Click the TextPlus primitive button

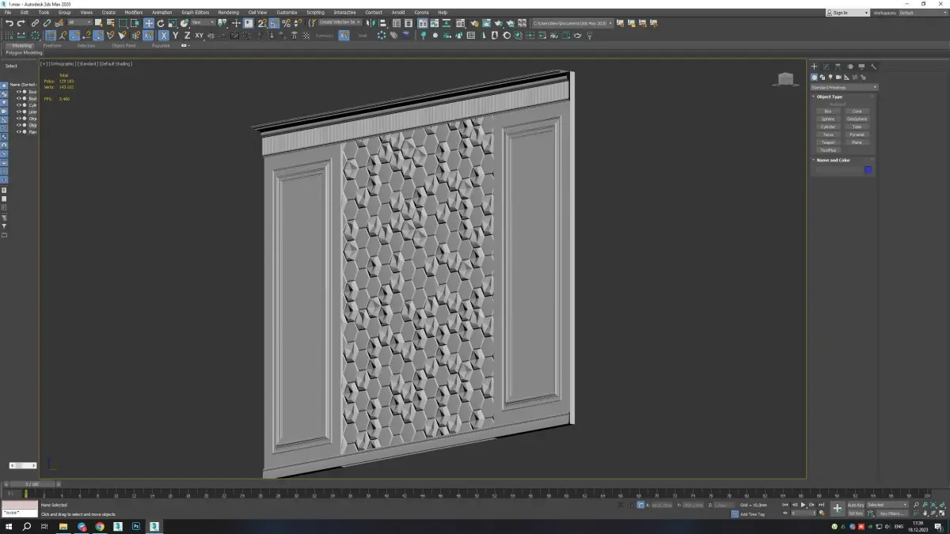point(828,150)
